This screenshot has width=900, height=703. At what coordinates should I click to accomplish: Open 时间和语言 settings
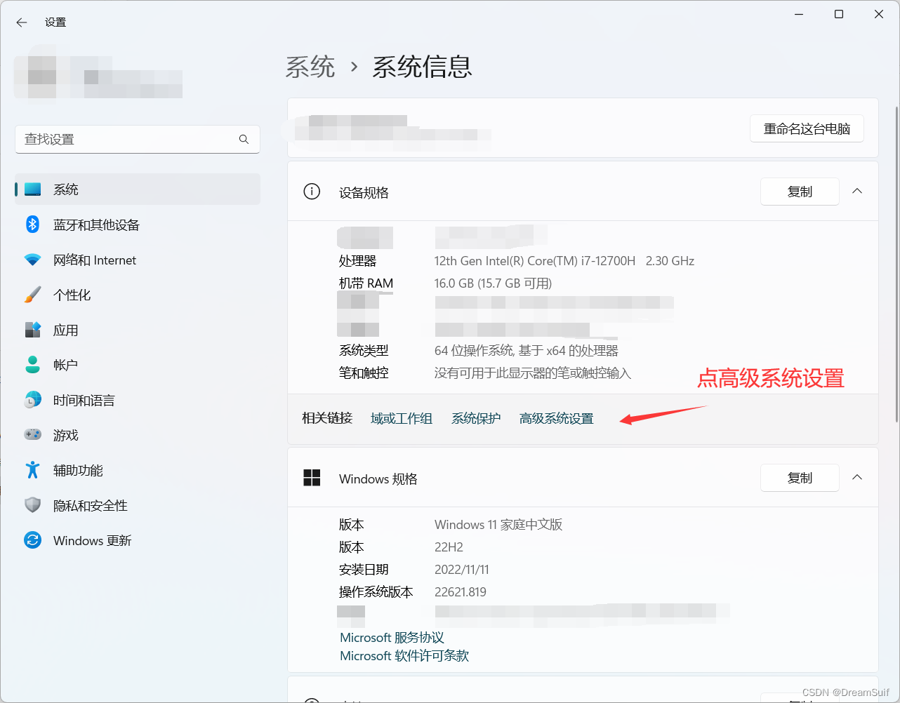pos(138,400)
